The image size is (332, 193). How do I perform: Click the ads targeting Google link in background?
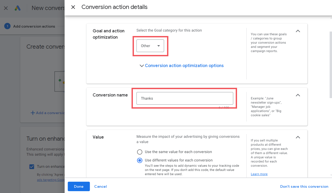tap(51, 180)
